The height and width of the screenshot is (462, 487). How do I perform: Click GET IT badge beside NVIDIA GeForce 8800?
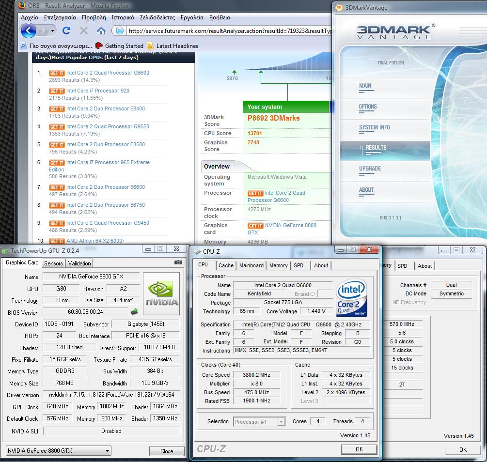[x=255, y=226]
